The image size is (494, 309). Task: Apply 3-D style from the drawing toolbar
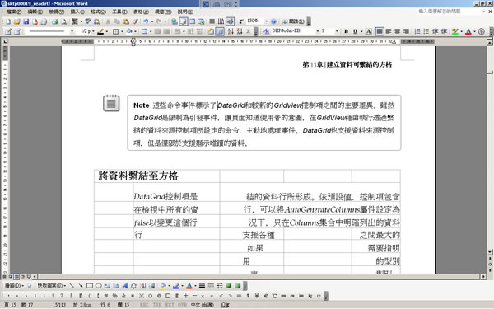(x=238, y=286)
